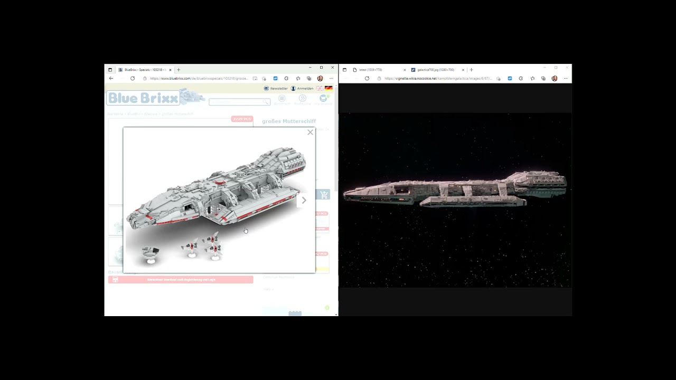The height and width of the screenshot is (380, 676).
Task: Click the add to cart button
Action: point(323,194)
